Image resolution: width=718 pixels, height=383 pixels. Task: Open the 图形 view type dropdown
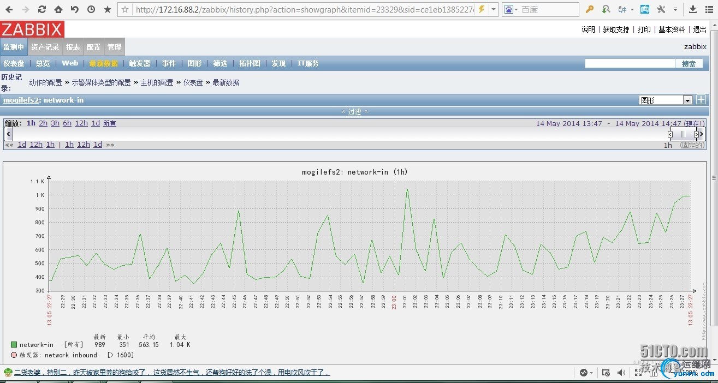click(x=666, y=100)
